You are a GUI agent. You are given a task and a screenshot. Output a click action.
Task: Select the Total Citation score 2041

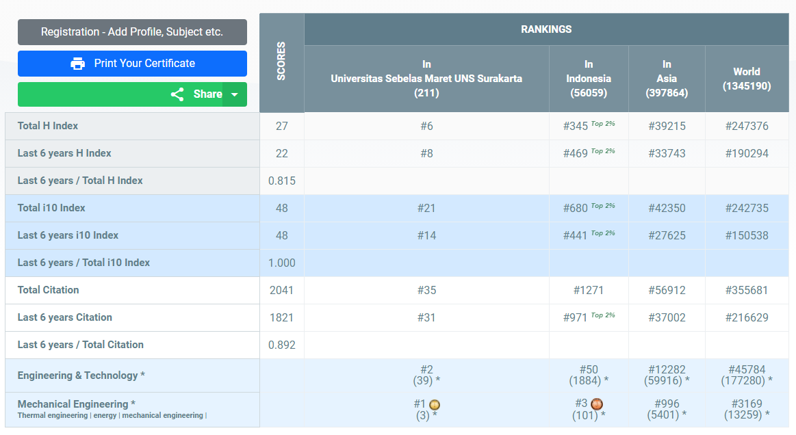point(281,290)
